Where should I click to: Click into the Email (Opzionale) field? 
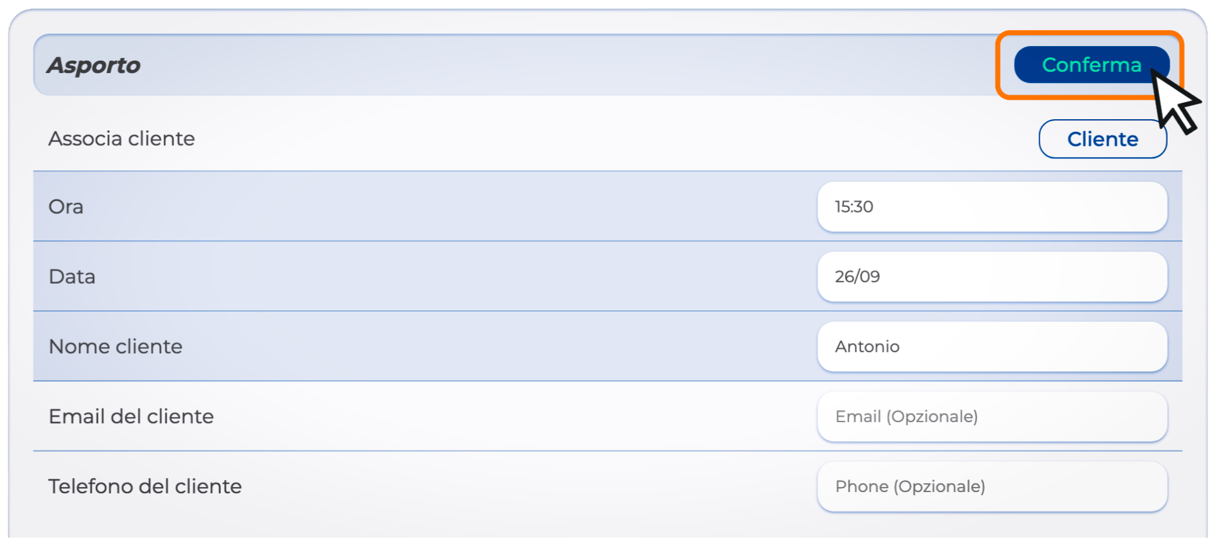tap(992, 417)
